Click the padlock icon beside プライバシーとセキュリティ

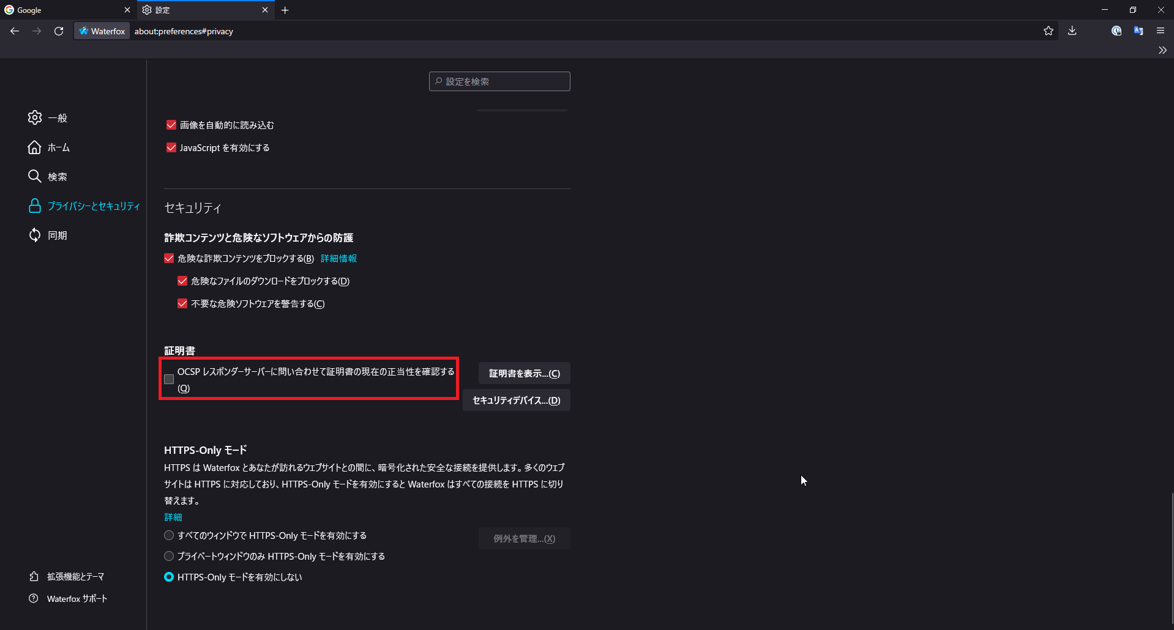tap(35, 206)
